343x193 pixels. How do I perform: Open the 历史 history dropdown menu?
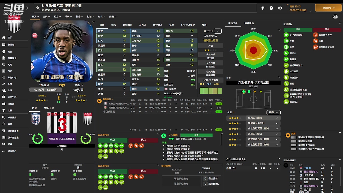[112, 17]
